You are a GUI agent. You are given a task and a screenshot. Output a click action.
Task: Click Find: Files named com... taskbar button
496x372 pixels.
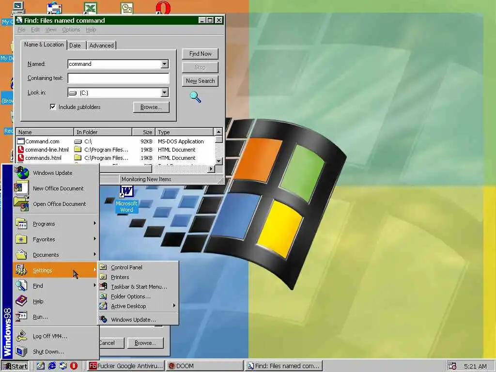coord(284,366)
